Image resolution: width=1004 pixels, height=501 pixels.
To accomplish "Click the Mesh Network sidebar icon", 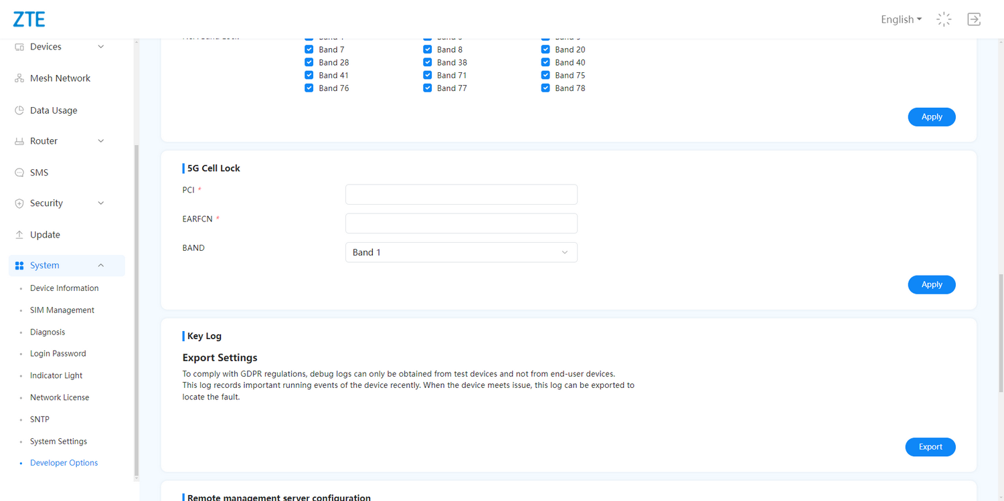I will [x=19, y=78].
